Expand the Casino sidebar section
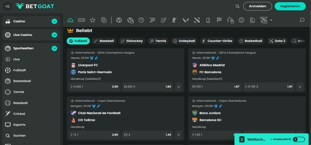The height and width of the screenshot is (145, 311). [x=54, y=21]
